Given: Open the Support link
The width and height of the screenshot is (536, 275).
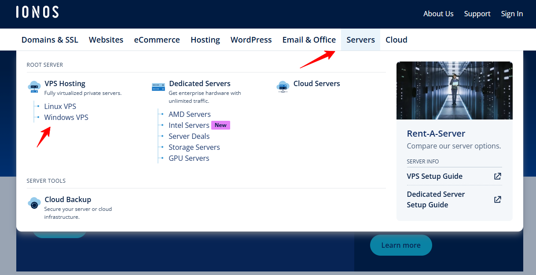Looking at the screenshot, I should point(477,14).
